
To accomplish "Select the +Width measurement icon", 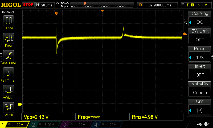I will (x=9, y=90).
